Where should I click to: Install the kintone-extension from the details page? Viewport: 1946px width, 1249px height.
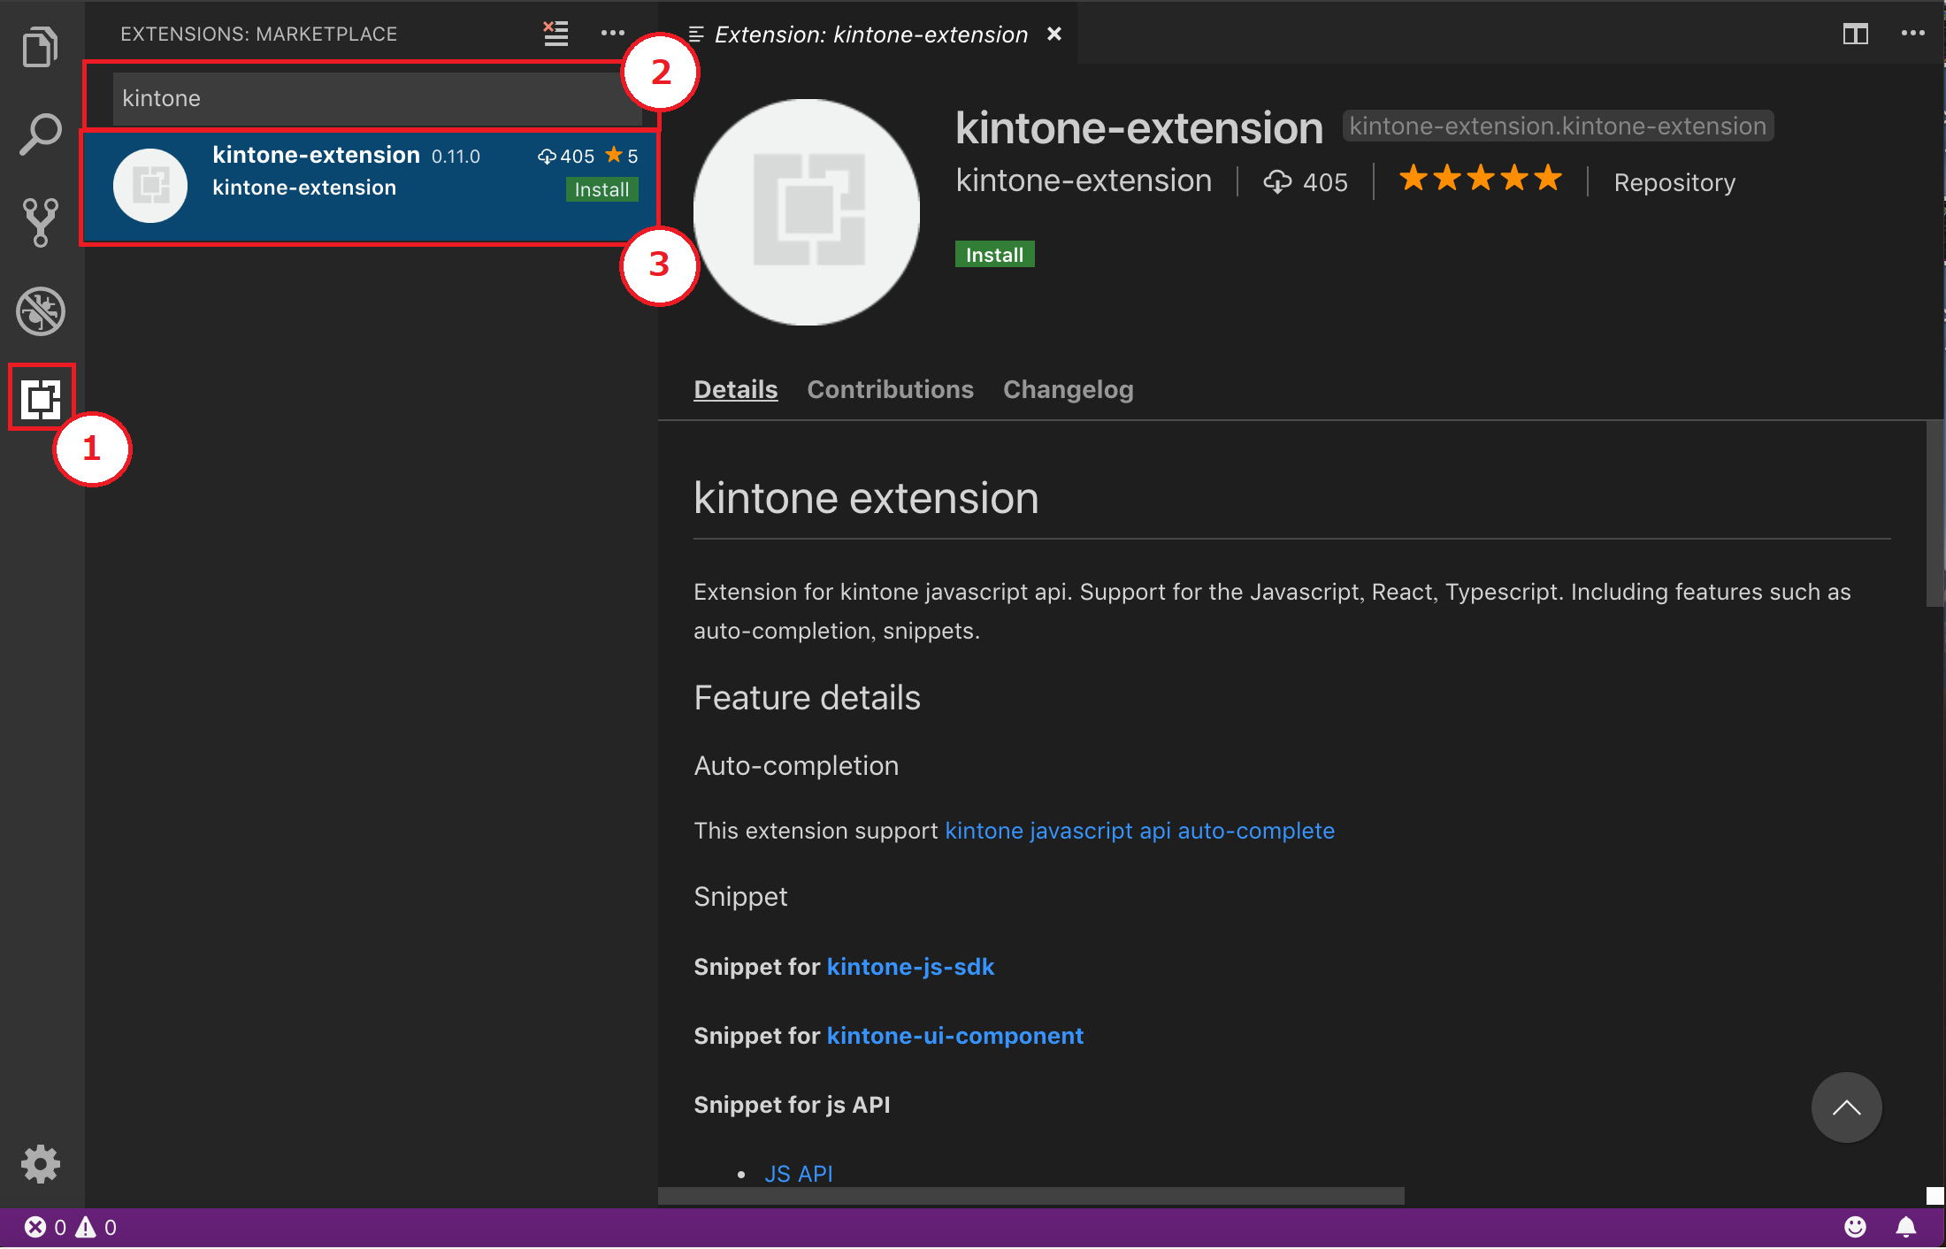point(994,254)
